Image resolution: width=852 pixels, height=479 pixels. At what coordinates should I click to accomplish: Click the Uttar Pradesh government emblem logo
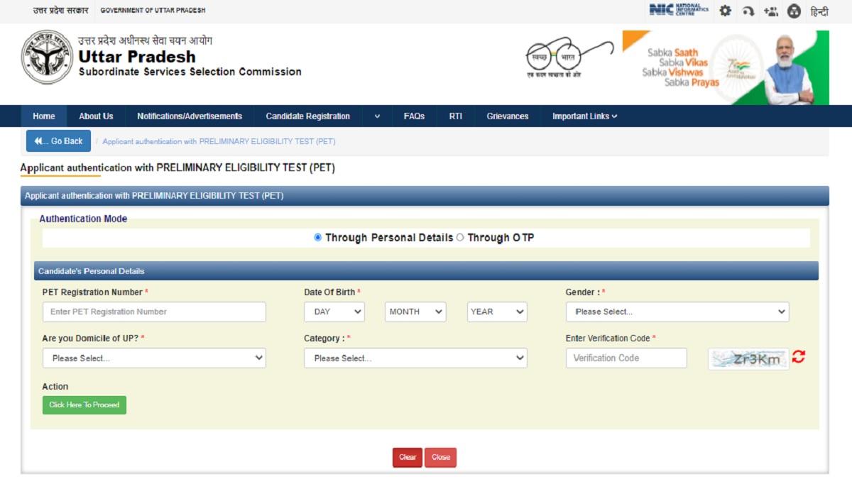pyautogui.click(x=47, y=57)
